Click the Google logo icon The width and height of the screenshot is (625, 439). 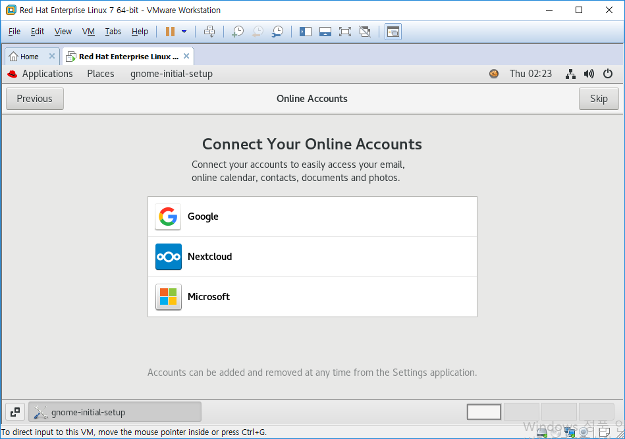[x=168, y=217]
